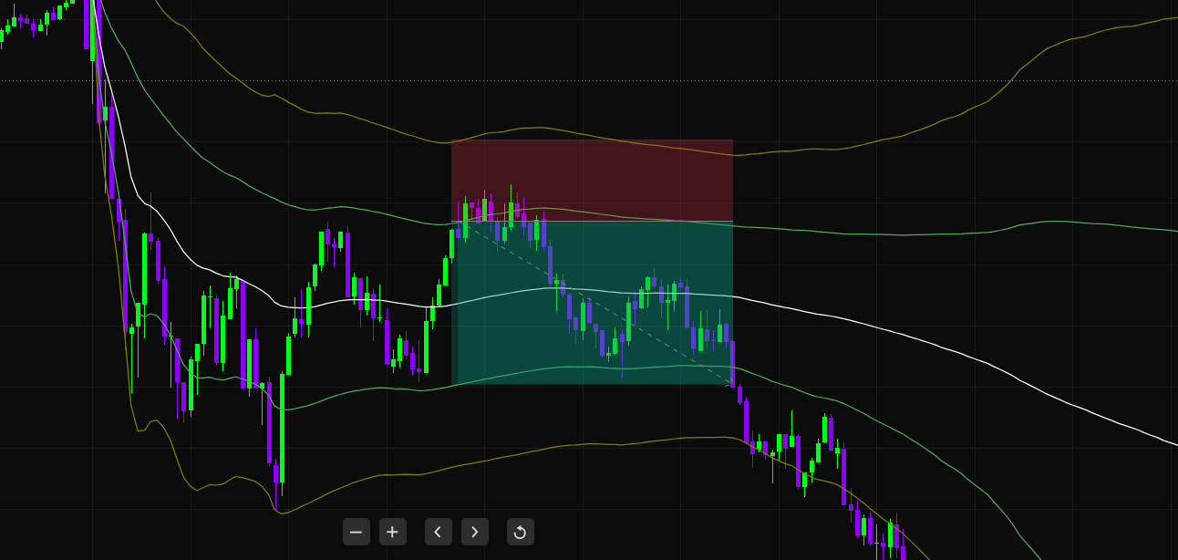
Task: Zoom in the chart with plus button
Action: pos(393,532)
